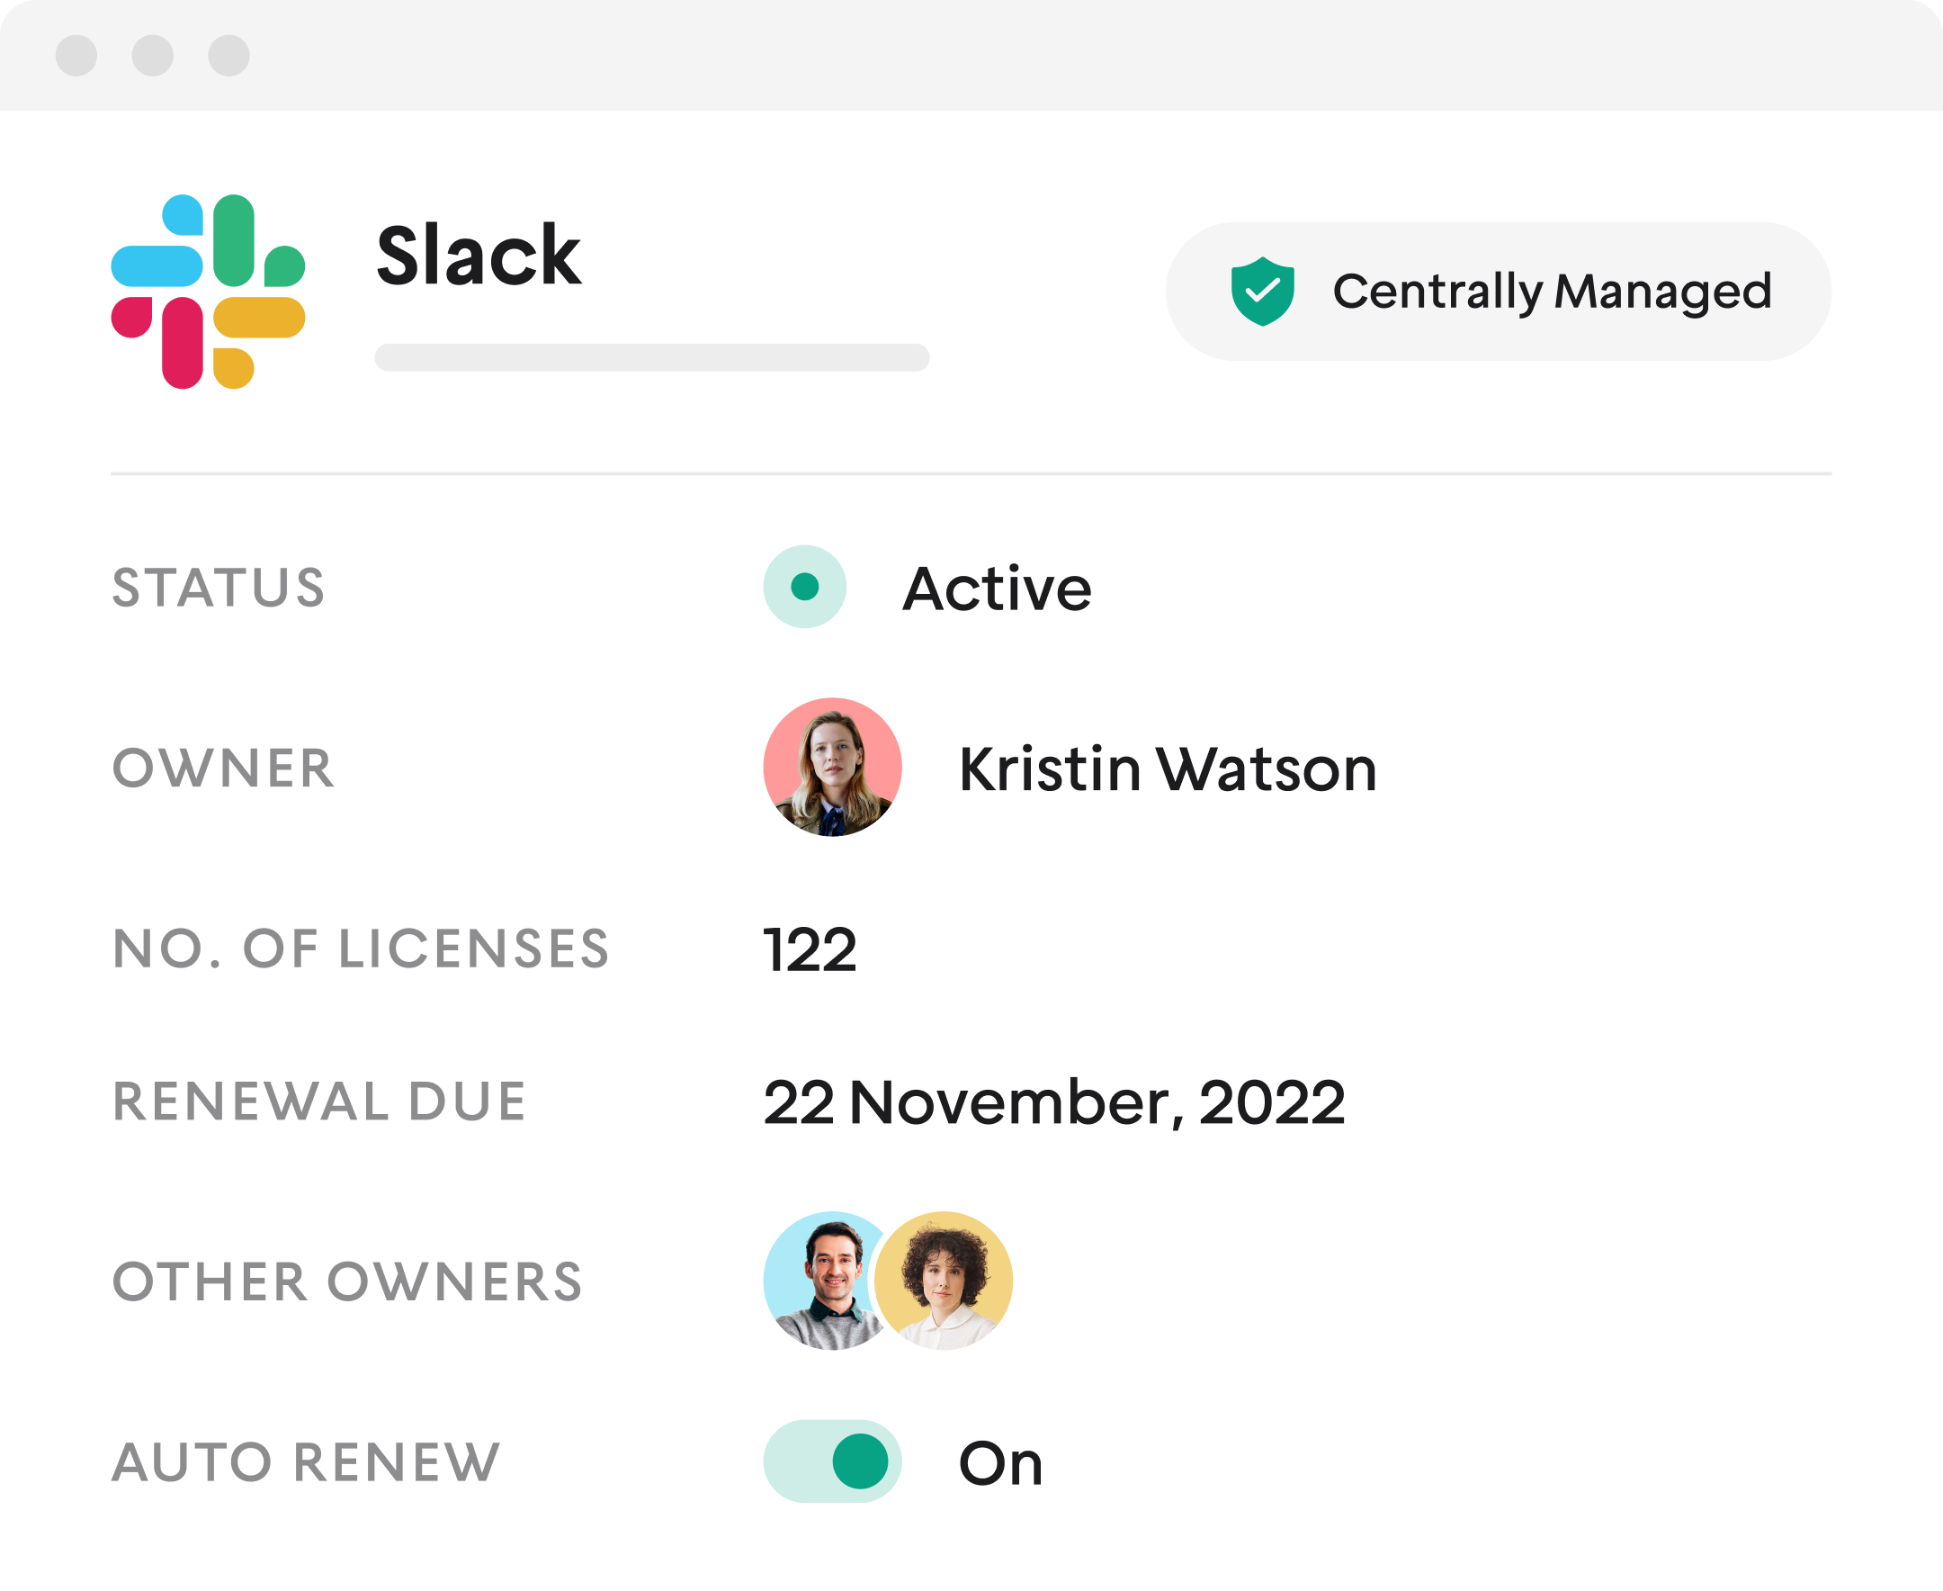Click Kristin Watson's avatar photo
Viewport: 1943px width, 1591px height.
pyautogui.click(x=832, y=767)
